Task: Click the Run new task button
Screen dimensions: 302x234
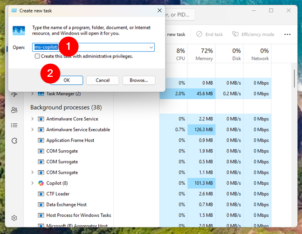Action: pyautogui.click(x=176, y=34)
